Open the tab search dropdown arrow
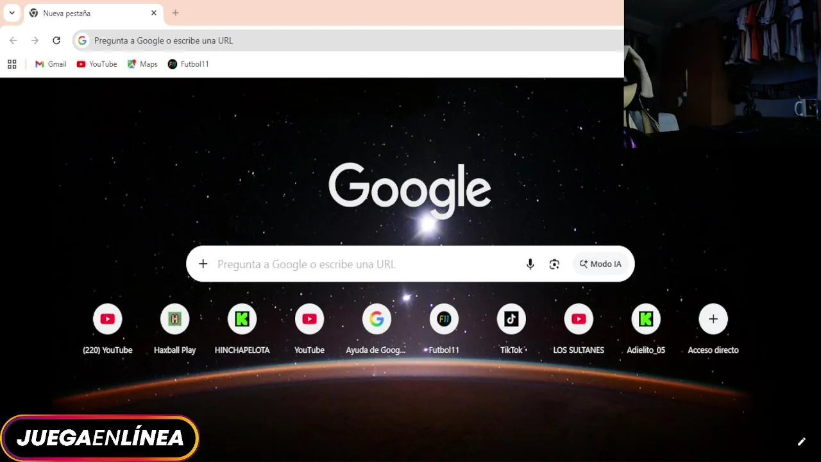 (x=12, y=13)
